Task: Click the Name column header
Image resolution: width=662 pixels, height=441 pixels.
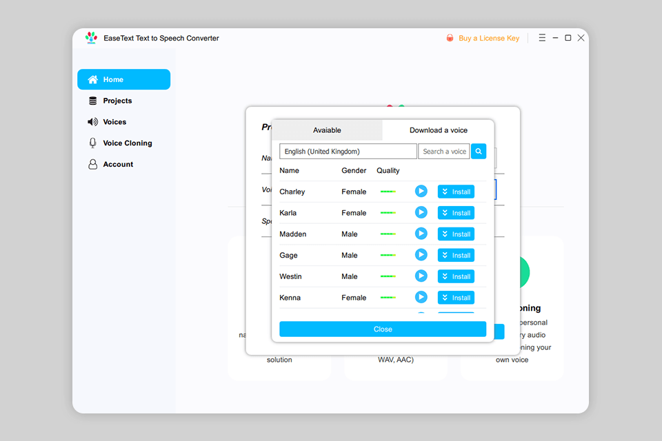Action: (x=289, y=170)
